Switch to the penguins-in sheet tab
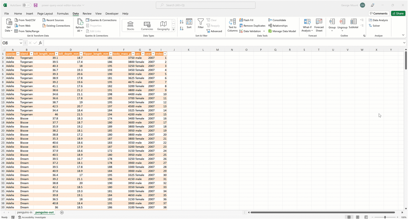This screenshot has width=408, height=219. [25, 212]
